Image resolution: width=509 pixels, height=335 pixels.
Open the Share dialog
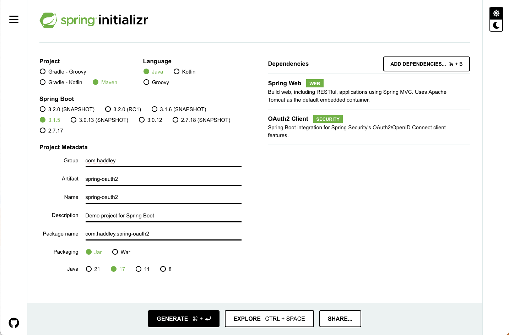340,319
